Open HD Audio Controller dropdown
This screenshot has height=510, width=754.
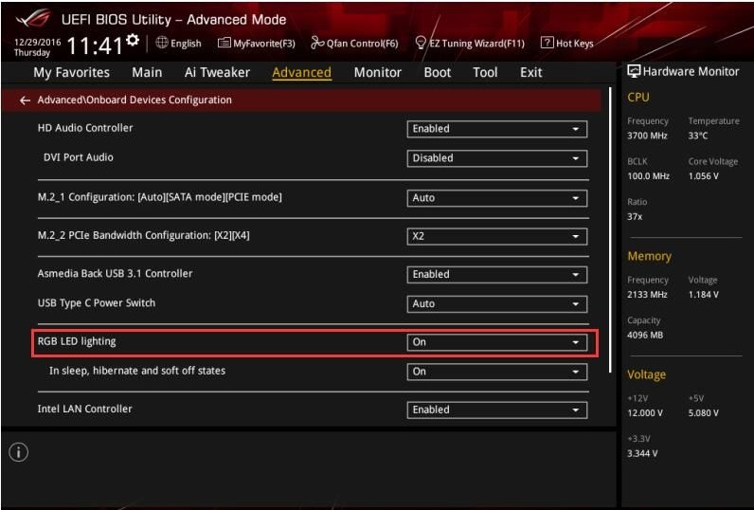[496, 129]
